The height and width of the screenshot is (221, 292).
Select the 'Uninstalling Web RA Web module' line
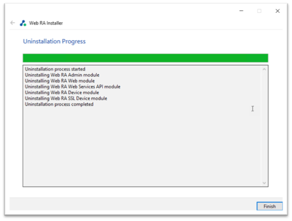(60, 81)
